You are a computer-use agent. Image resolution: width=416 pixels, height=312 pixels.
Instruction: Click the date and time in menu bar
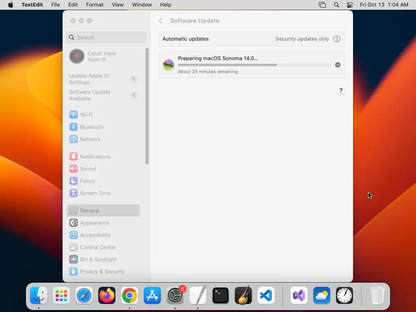(x=384, y=5)
